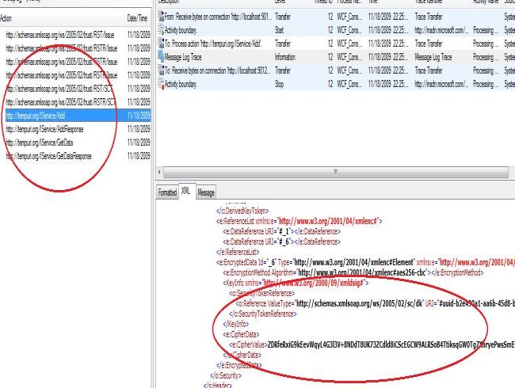Click the date cell of the IService/GetData row
Image resolution: width=515 pixels, height=388 pixels.
click(x=139, y=143)
